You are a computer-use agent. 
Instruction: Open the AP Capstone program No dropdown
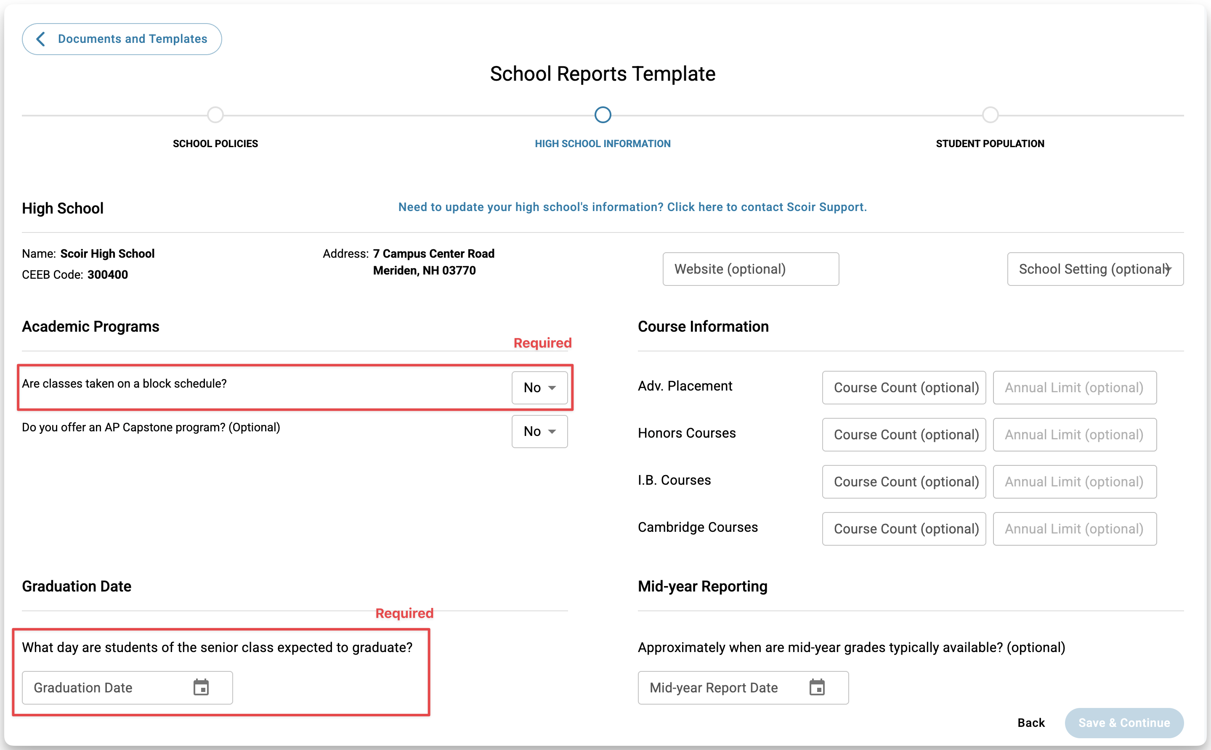click(539, 431)
